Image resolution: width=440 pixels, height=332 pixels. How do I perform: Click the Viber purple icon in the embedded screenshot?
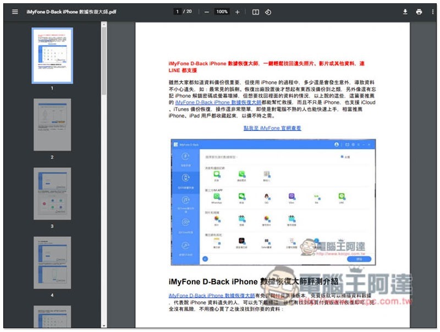pos(291,196)
